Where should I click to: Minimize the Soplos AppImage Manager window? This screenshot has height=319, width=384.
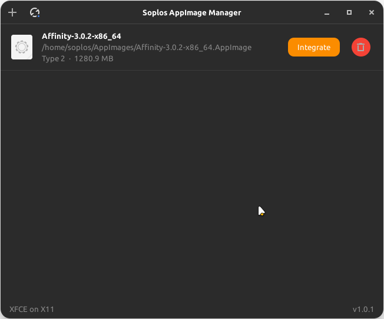pyautogui.click(x=327, y=13)
